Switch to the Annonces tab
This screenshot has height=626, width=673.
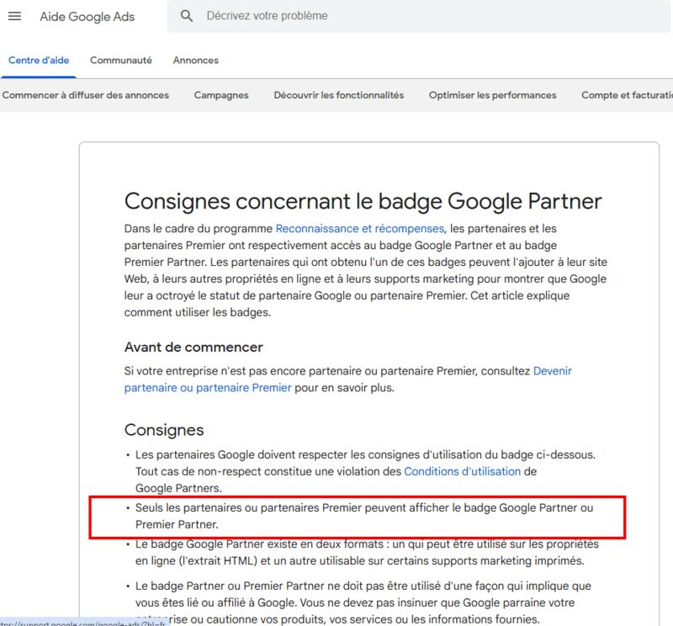(196, 60)
